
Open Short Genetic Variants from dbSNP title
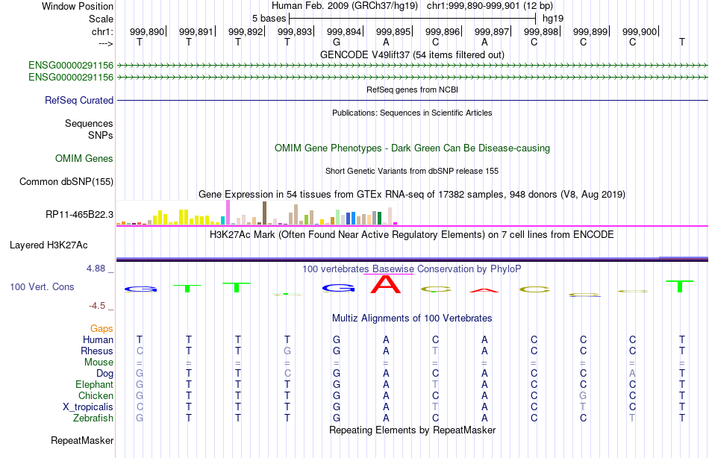tap(412, 171)
